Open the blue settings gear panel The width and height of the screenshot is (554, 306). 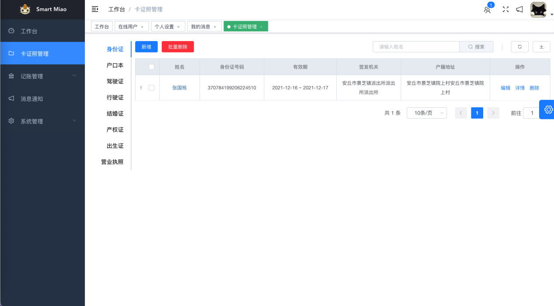point(548,109)
